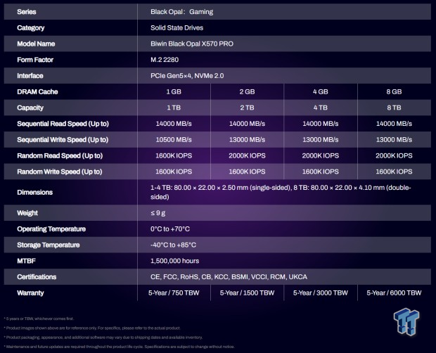
Task: Click the Operating Temperature label
Action: coord(51,229)
